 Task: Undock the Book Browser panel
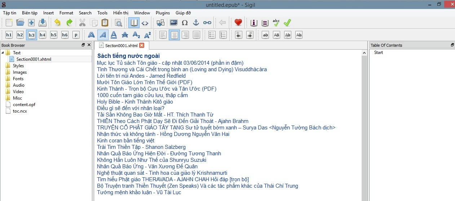[x=83, y=45]
